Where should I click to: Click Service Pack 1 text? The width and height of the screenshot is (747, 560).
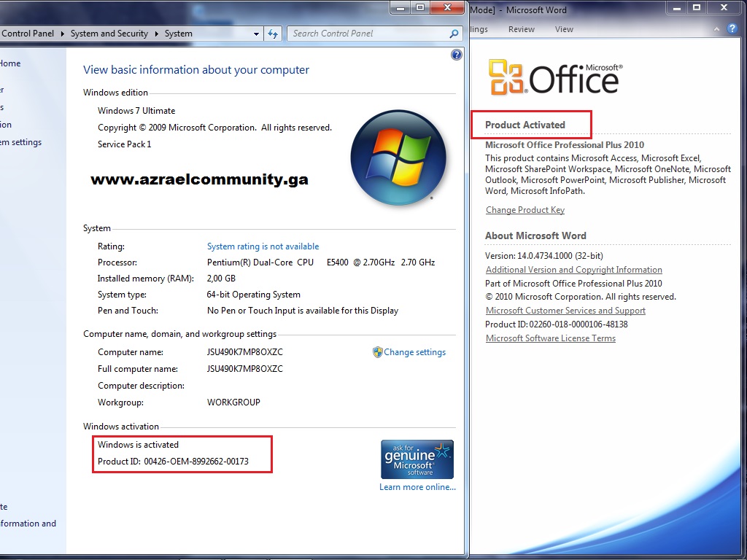click(124, 144)
